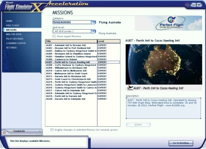Sort missions by the Title column header
The width and height of the screenshot is (206, 149).
click(71, 41)
